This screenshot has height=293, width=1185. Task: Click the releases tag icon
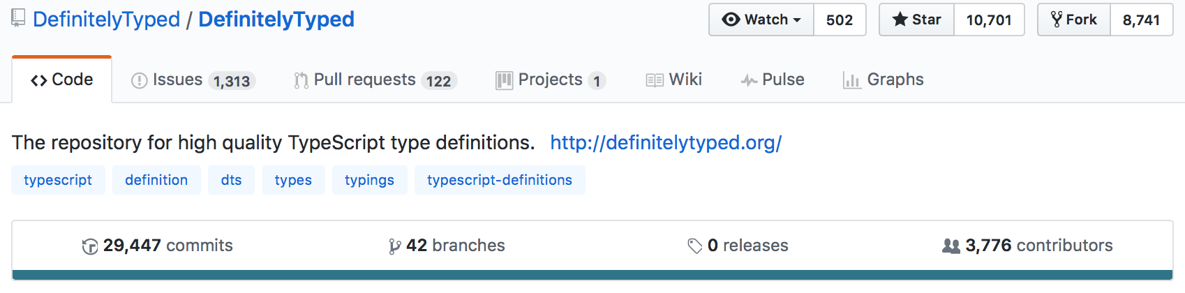coord(695,246)
